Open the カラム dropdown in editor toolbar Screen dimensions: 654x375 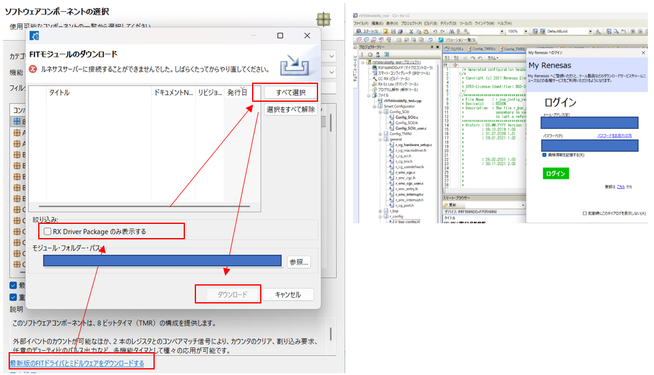pos(493,58)
